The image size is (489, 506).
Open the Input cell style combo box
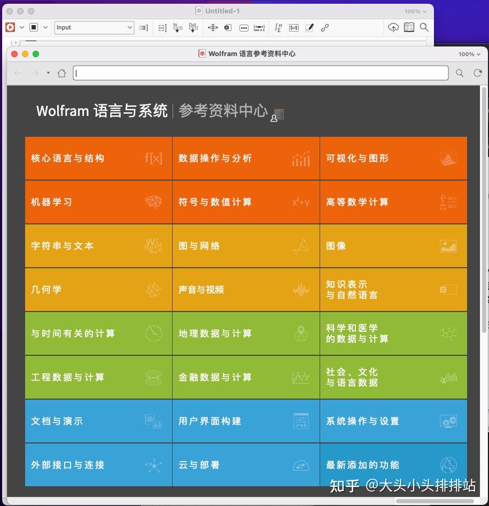tap(94, 27)
